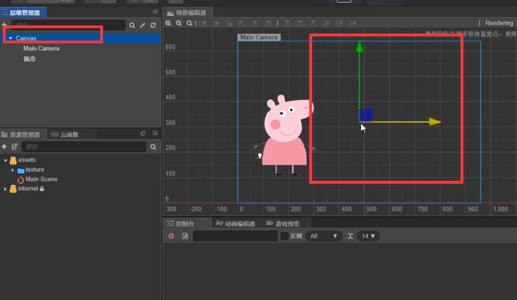The height and width of the screenshot is (300, 517).
Task: Switch to 资源管理器 assets tab
Action: [x=23, y=134]
